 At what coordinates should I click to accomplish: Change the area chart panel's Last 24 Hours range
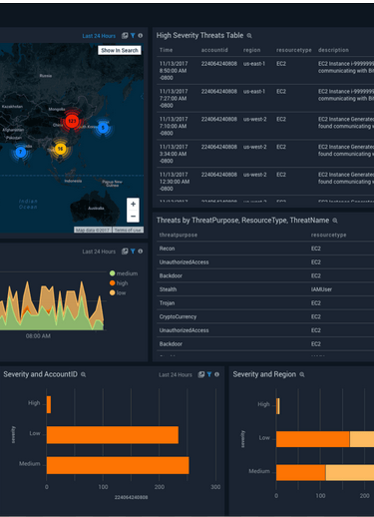point(99,252)
